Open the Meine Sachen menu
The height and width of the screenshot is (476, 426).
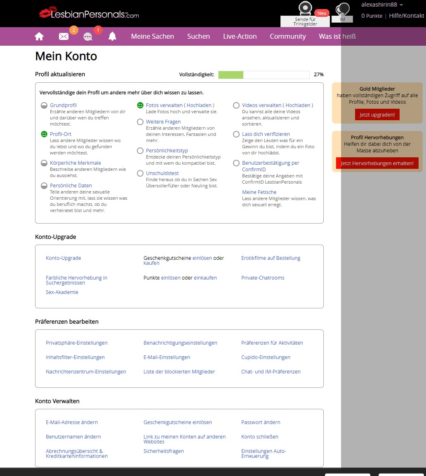(152, 36)
